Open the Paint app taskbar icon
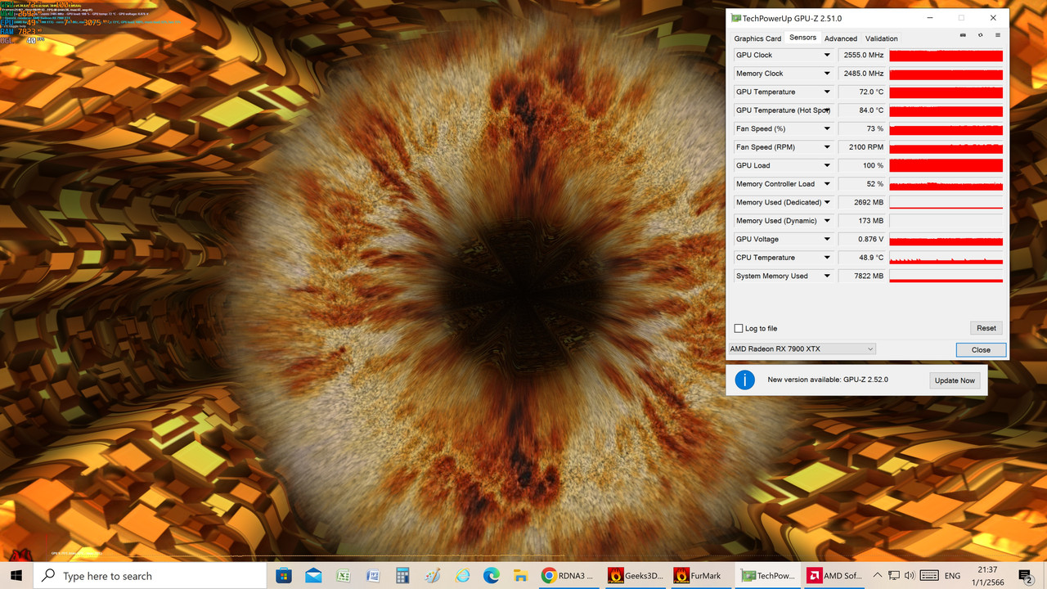This screenshot has width=1047, height=589. tap(432, 576)
